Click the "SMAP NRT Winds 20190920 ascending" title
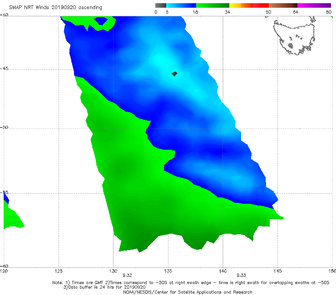 point(55,8)
